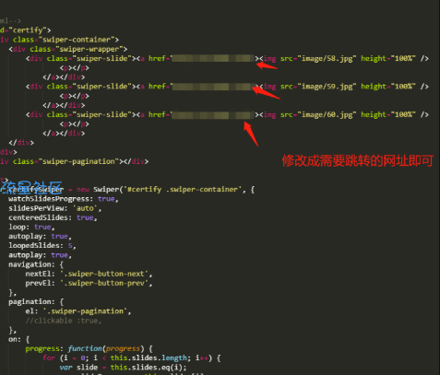
Task: Click the progress function keyword
Action: pyautogui.click(x=85, y=348)
